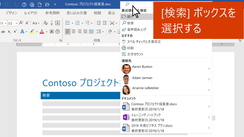Open contact Aaron Buxton
Screen dimensions: 244x137
point(166,69)
